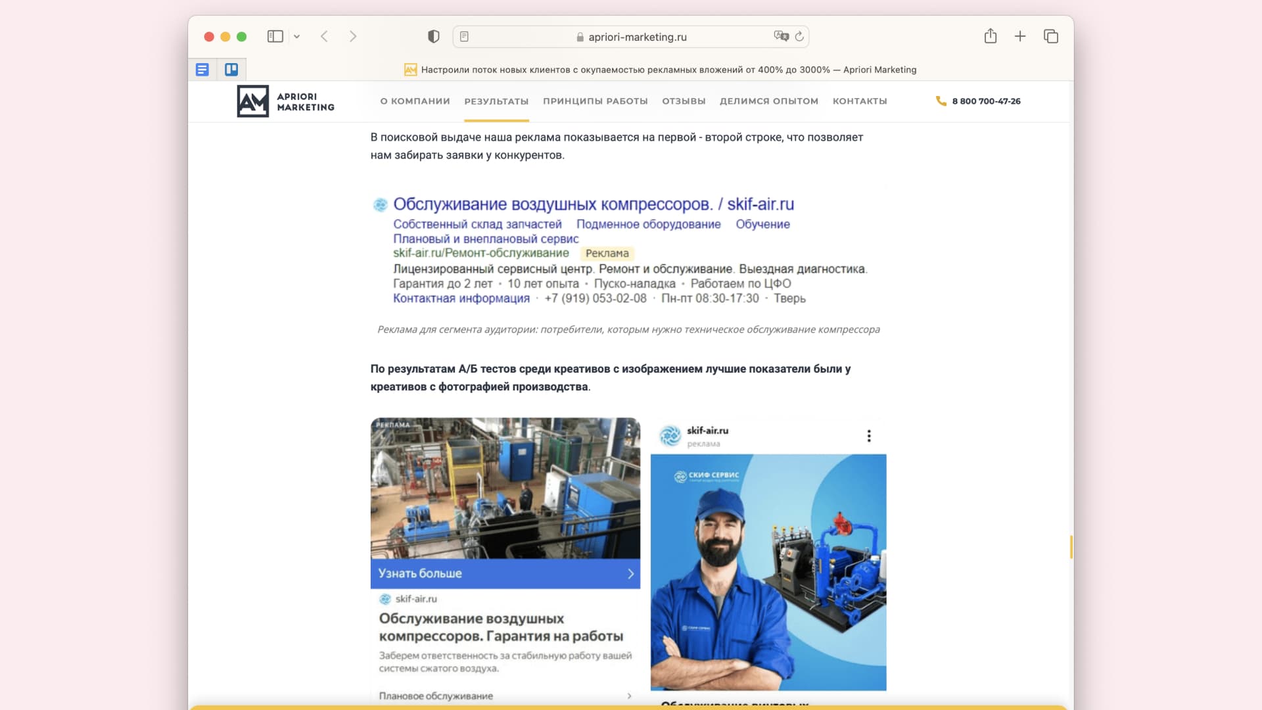The width and height of the screenshot is (1262, 710).
Task: Switch to the РЕЗУЛЬТАТЫ section
Action: (x=496, y=101)
